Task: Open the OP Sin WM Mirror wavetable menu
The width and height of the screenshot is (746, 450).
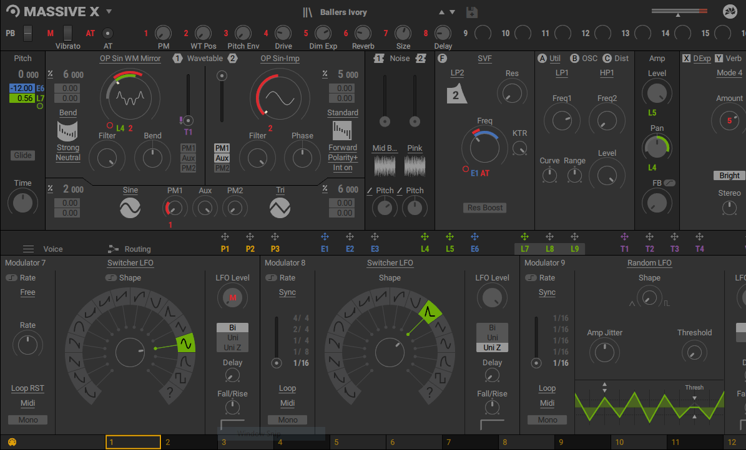Action: pos(130,59)
